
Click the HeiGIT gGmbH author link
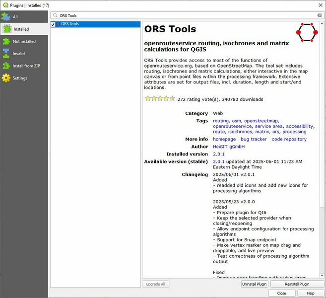229,147
